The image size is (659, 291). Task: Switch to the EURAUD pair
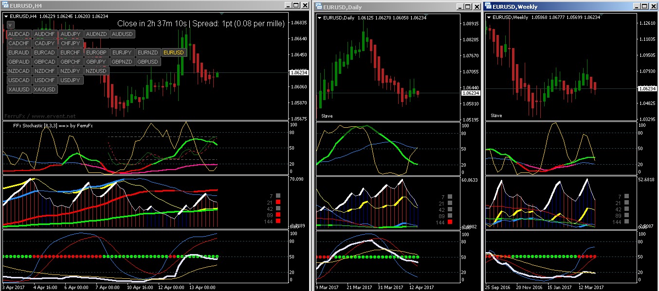click(19, 52)
